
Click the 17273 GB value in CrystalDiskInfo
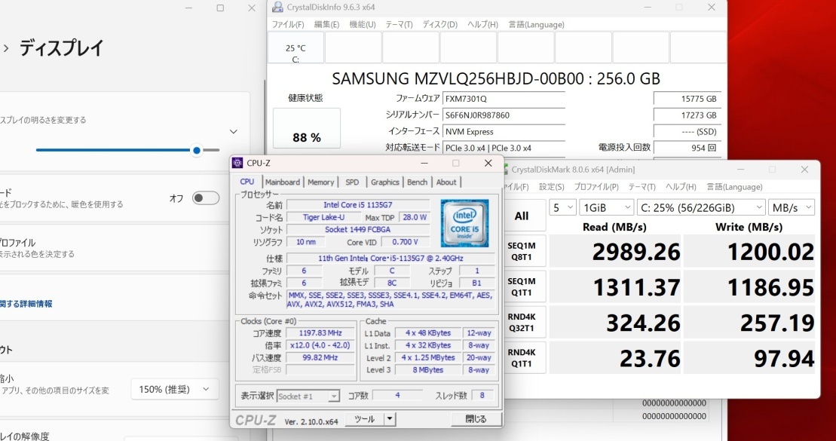pos(687,115)
